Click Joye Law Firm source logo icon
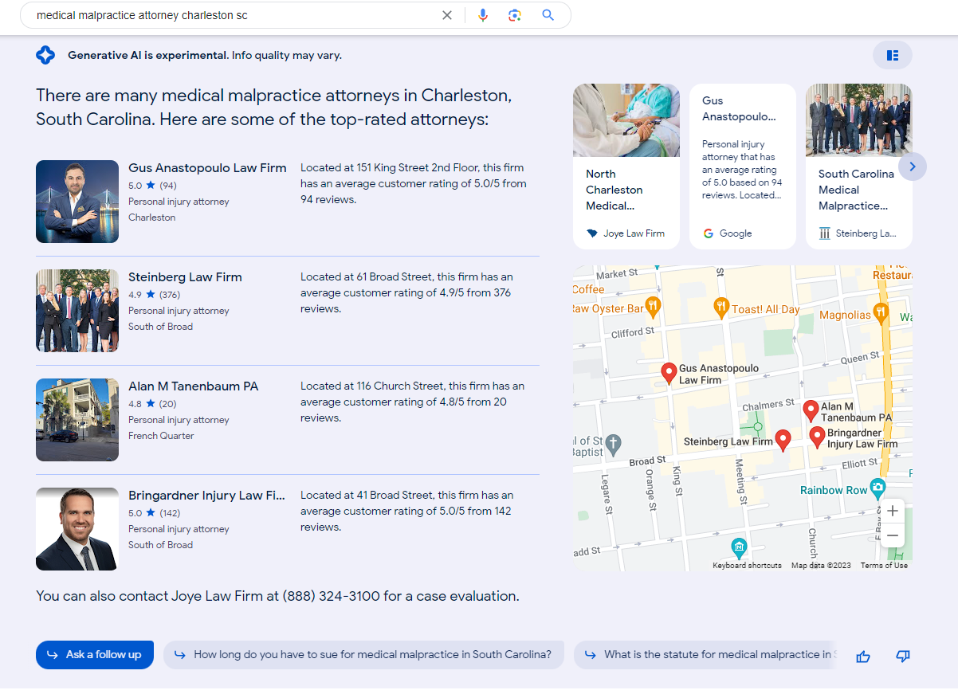Image resolution: width=958 pixels, height=694 pixels. [591, 233]
